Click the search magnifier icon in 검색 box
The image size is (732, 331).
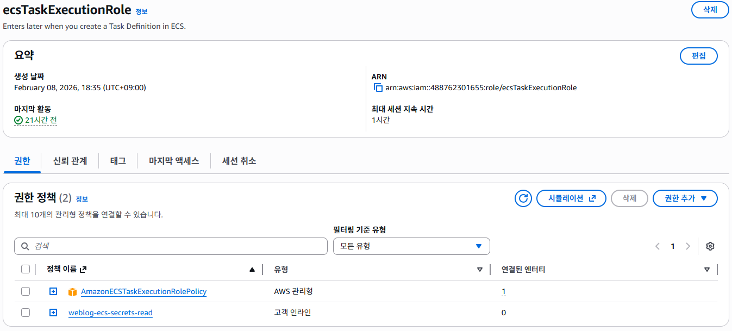coord(25,246)
